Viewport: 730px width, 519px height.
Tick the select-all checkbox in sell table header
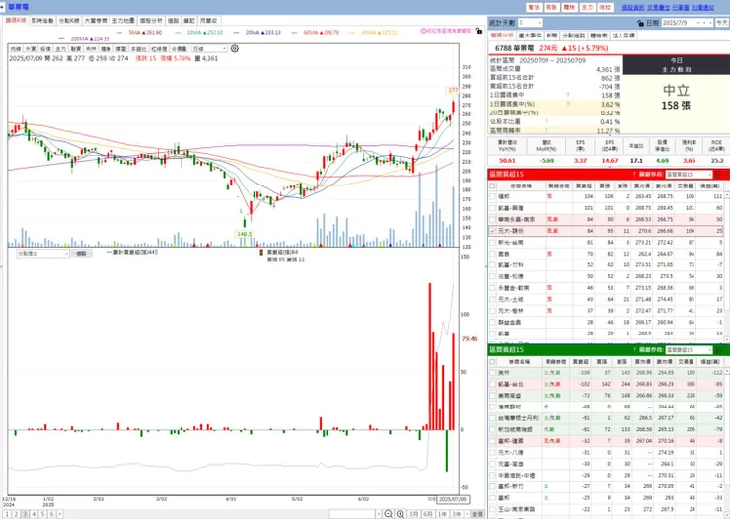tap(492, 362)
